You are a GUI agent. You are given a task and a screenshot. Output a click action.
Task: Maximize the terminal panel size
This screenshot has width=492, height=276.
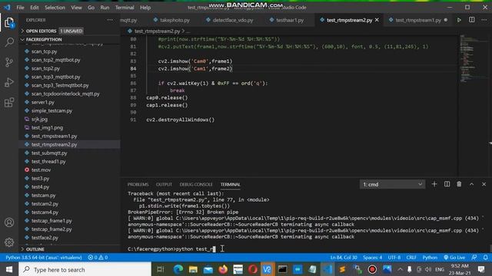pyautogui.click(x=471, y=184)
